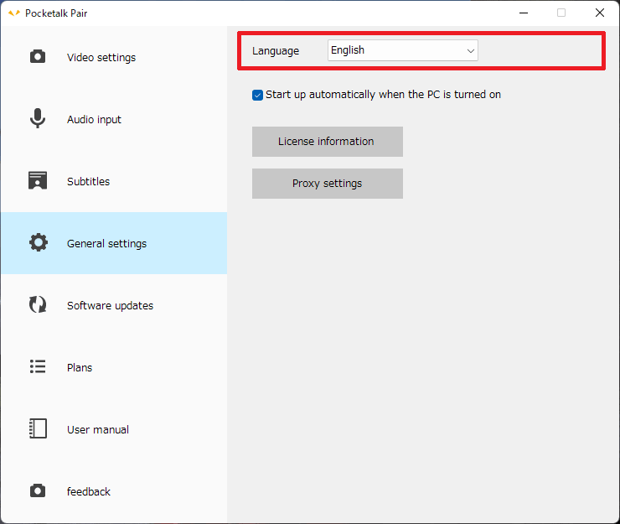Open License information
The width and height of the screenshot is (620, 524).
[327, 142]
